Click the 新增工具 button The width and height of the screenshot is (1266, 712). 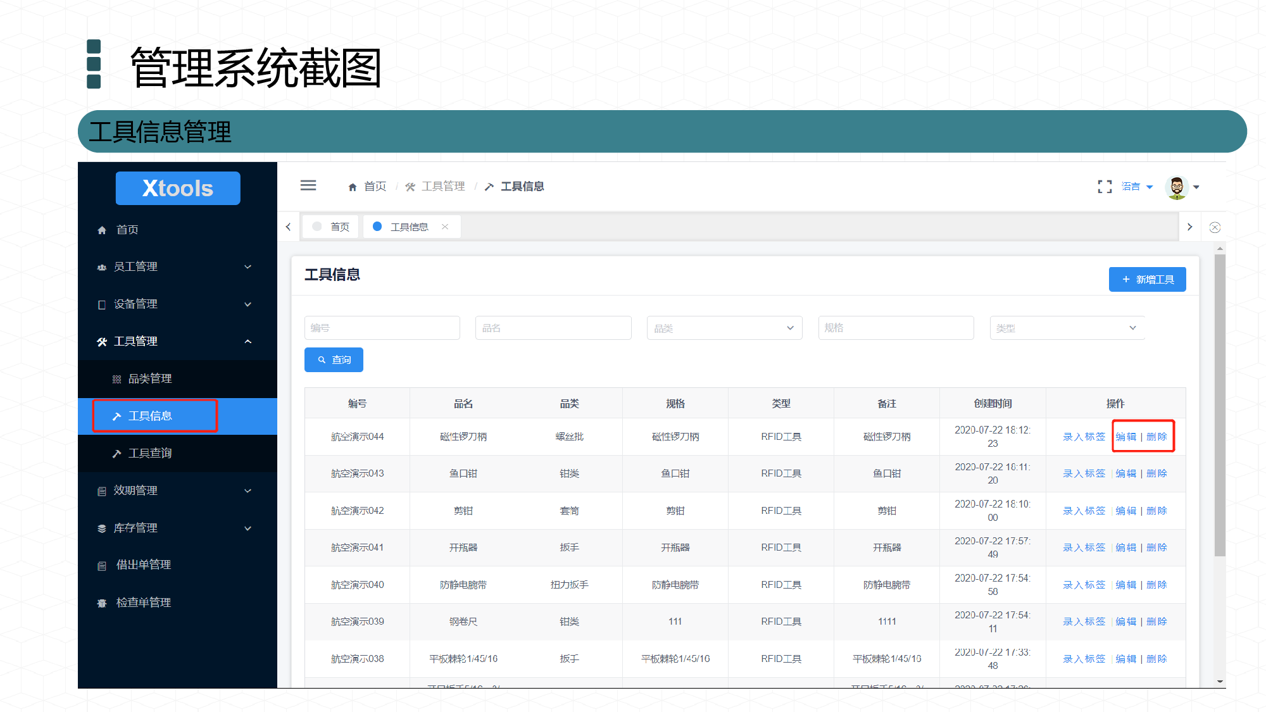pos(1147,279)
